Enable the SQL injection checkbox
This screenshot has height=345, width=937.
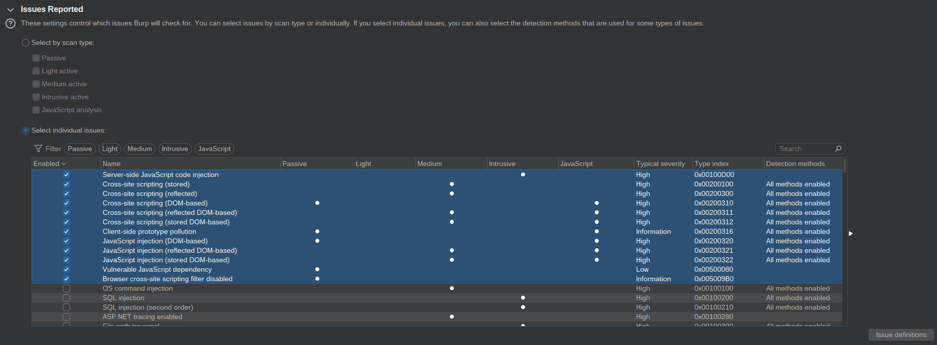tap(66, 298)
